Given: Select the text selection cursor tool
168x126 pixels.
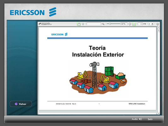Looking at the screenshot, I should pos(83,24).
